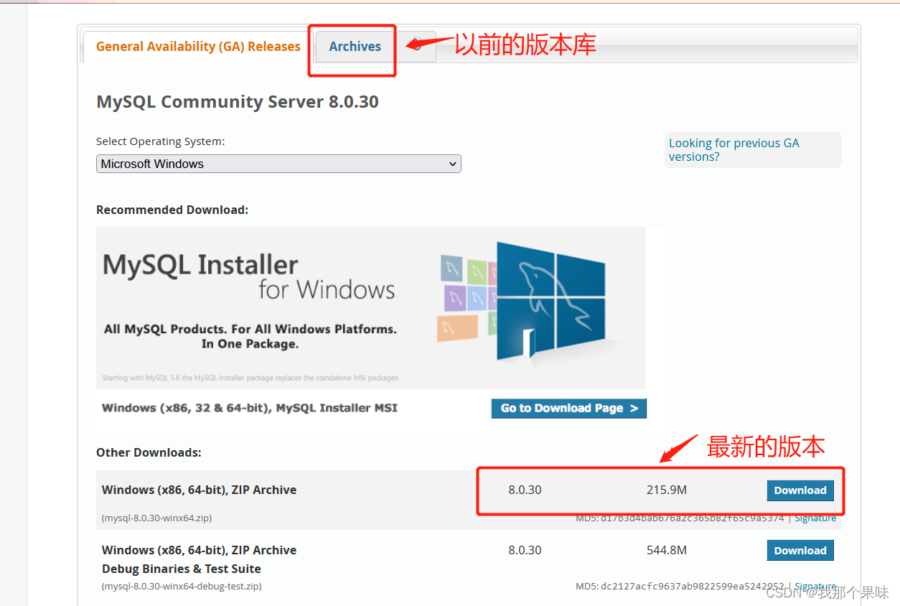Click the 'Other Downloads:' heading
Image resolution: width=900 pixels, height=606 pixels.
tap(149, 452)
